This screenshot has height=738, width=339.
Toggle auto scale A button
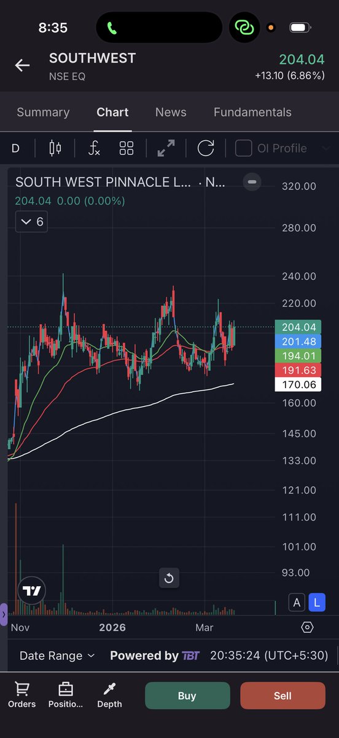pos(297,603)
